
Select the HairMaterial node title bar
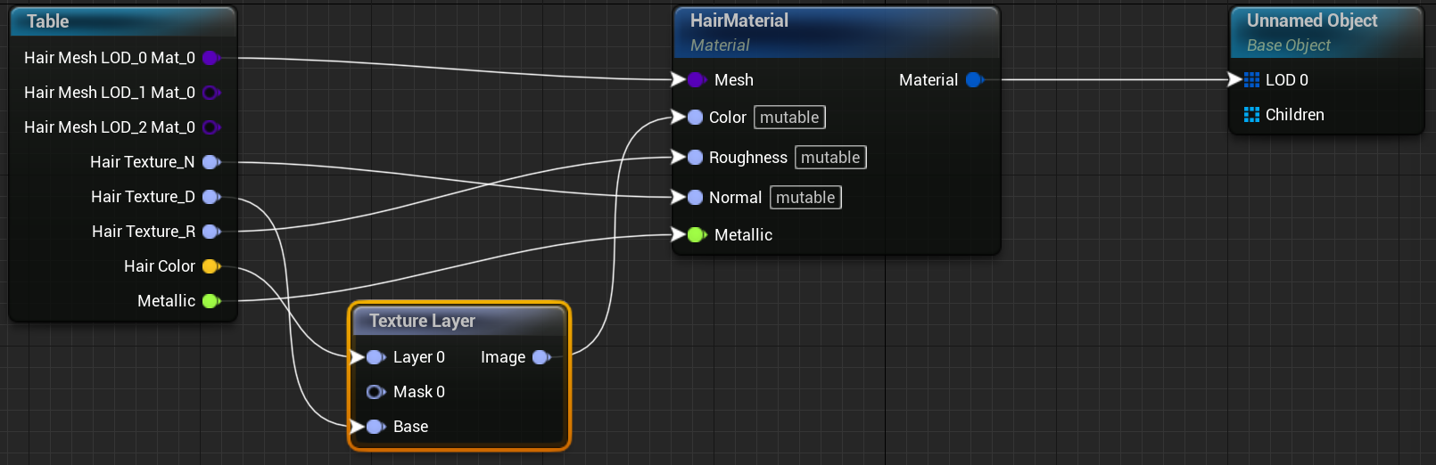837,32
